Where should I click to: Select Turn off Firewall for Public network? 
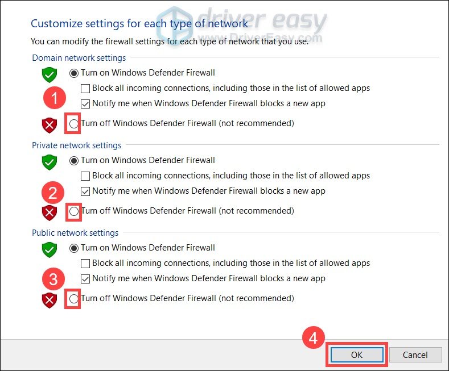pos(73,299)
